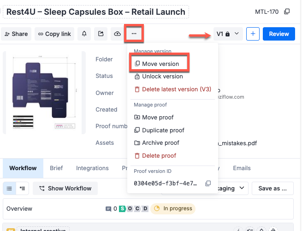The width and height of the screenshot is (302, 231).
Task: Open the Brief tab
Action: pyautogui.click(x=56, y=168)
